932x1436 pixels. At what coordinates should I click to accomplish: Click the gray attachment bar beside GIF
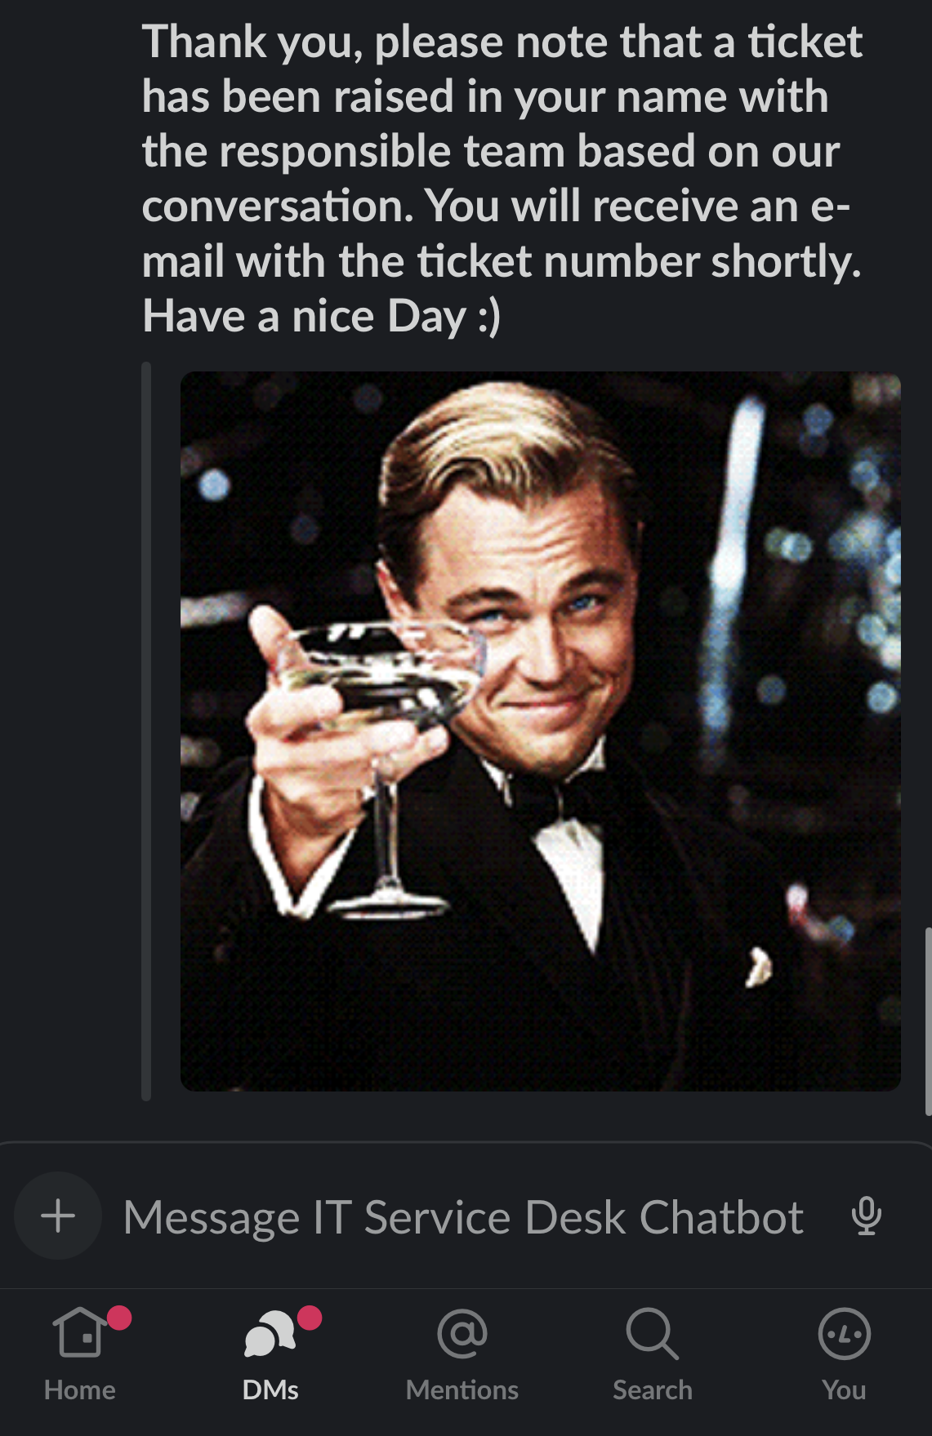pyautogui.click(x=146, y=731)
